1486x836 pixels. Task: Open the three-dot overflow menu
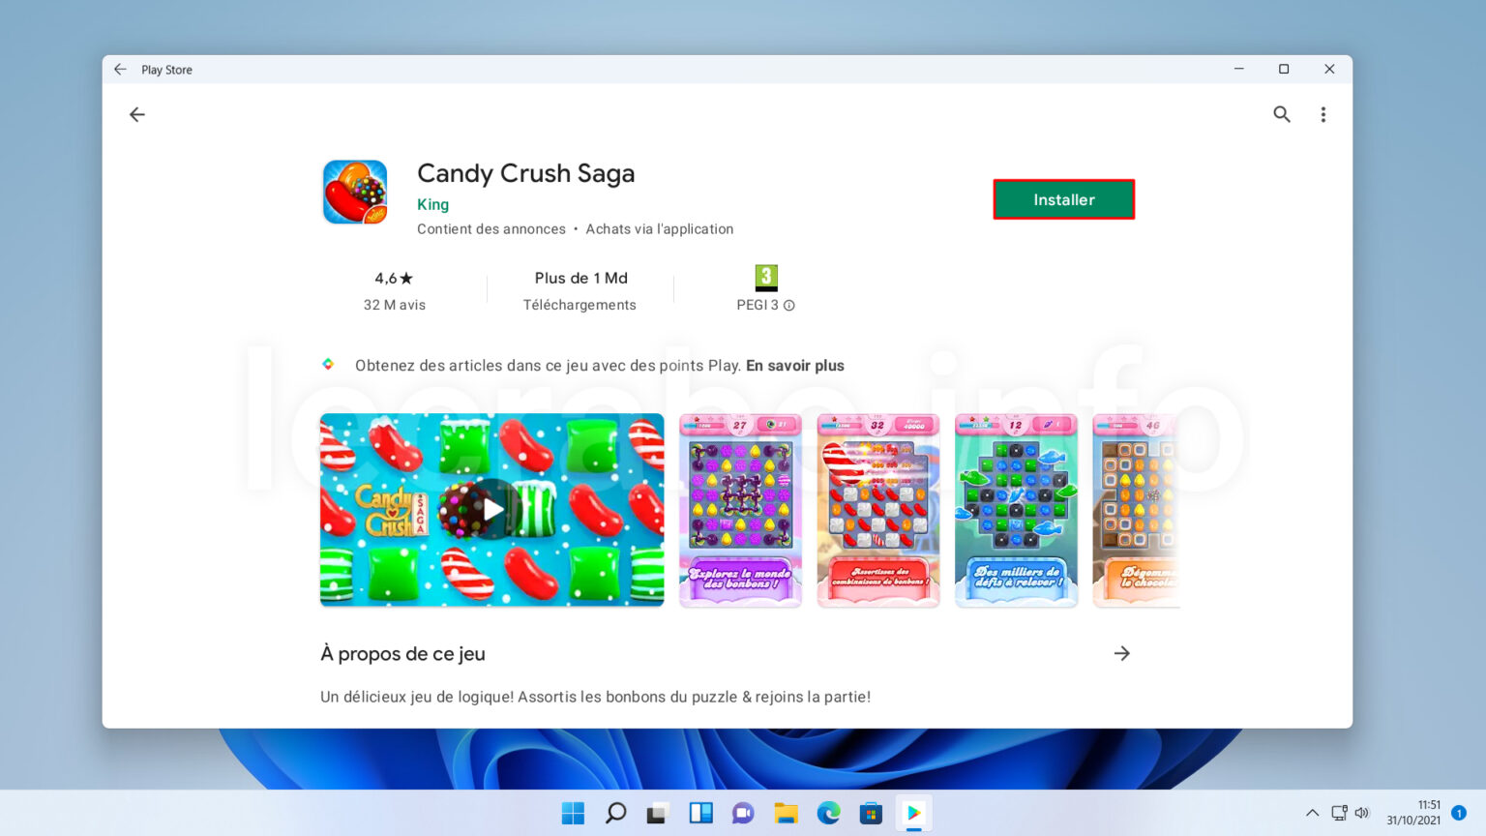[1323, 114]
